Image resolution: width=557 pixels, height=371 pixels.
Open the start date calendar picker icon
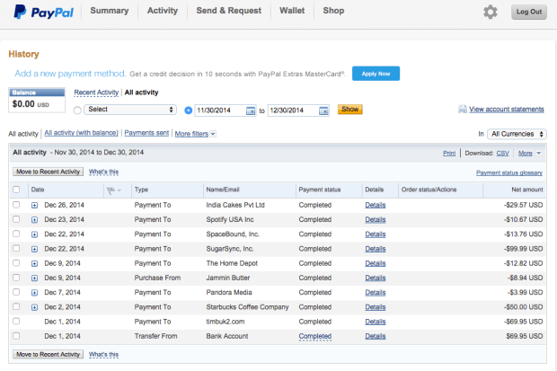pyautogui.click(x=251, y=110)
